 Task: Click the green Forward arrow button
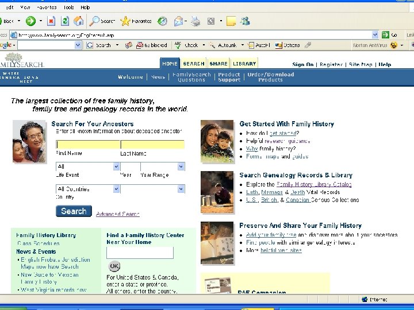tap(30, 21)
